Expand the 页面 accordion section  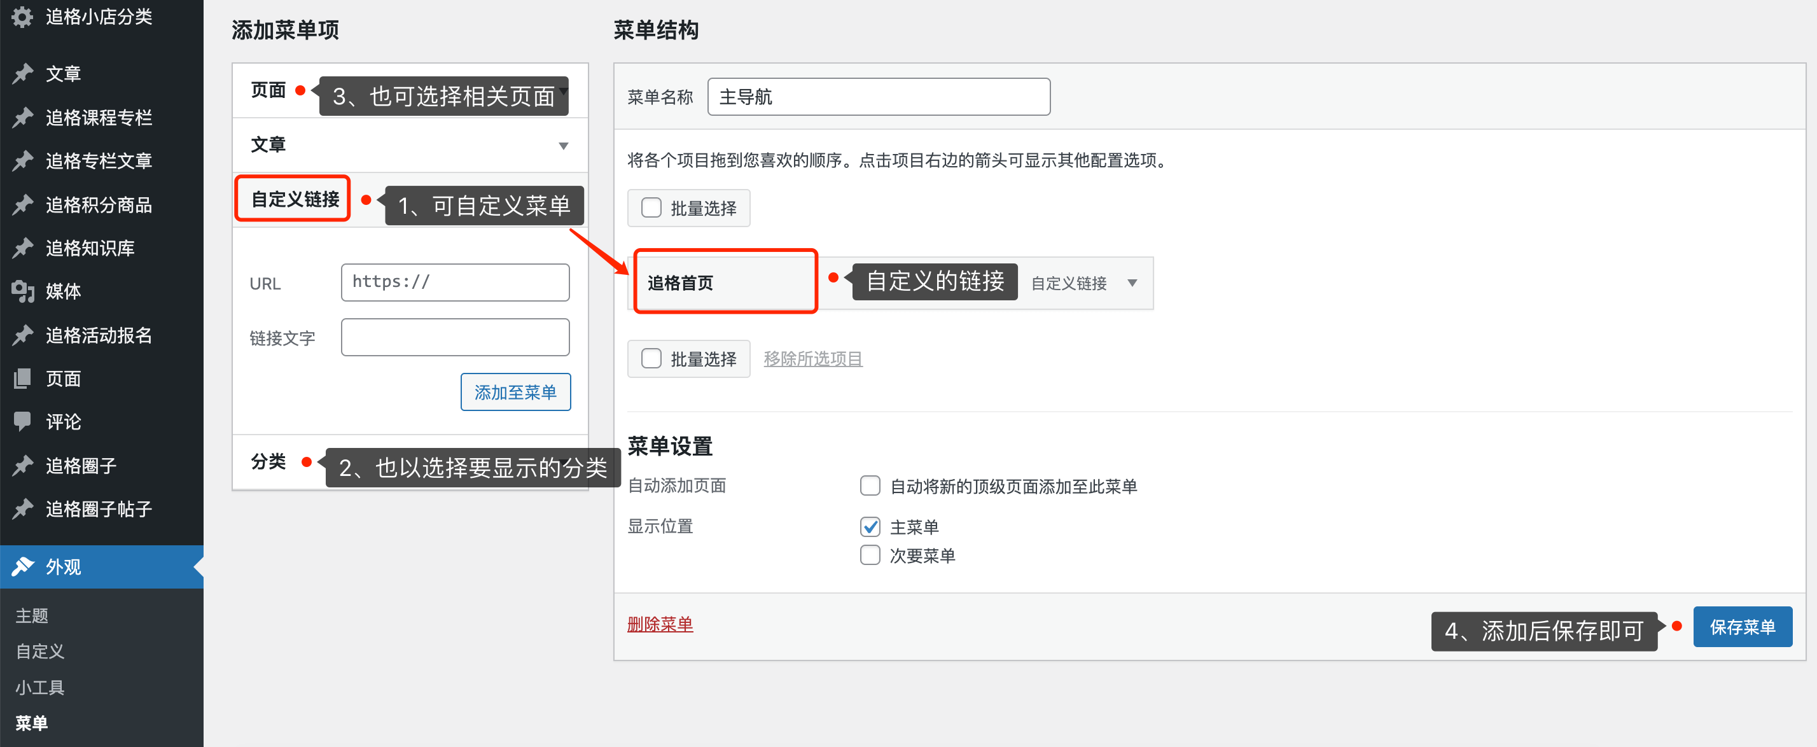[x=410, y=90]
